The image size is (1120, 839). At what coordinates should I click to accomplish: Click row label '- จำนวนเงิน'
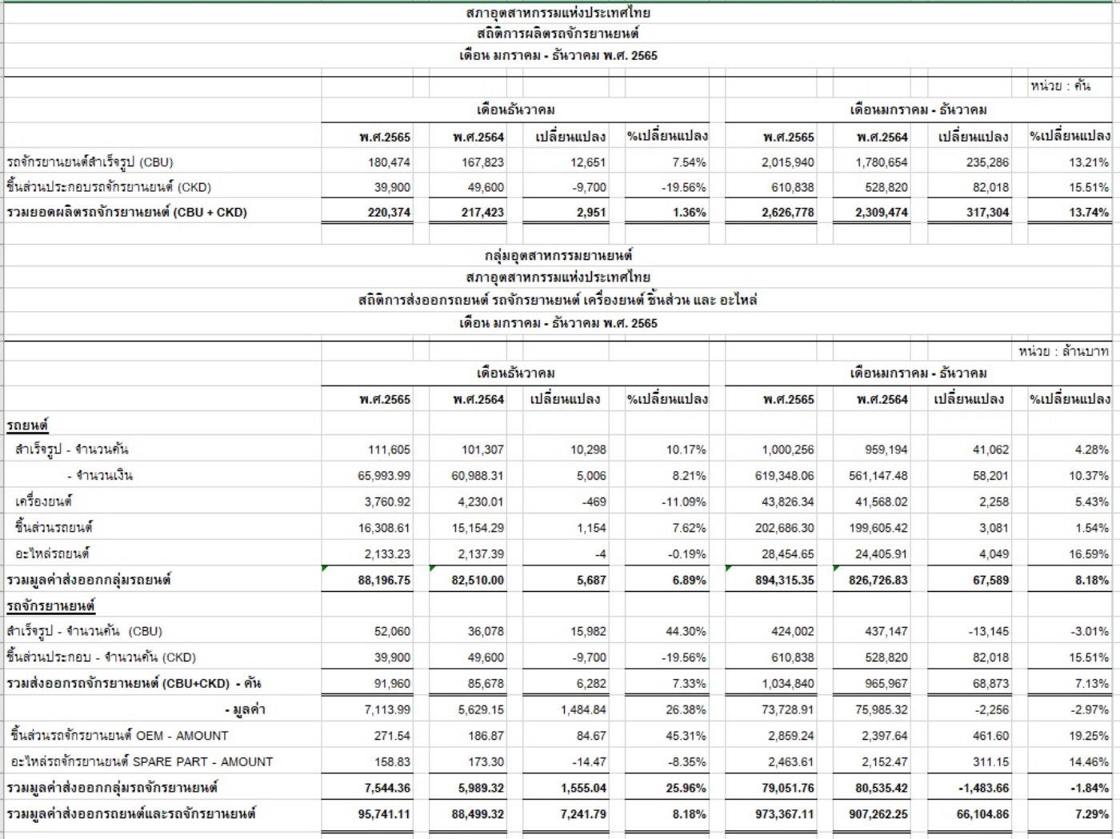pos(100,475)
